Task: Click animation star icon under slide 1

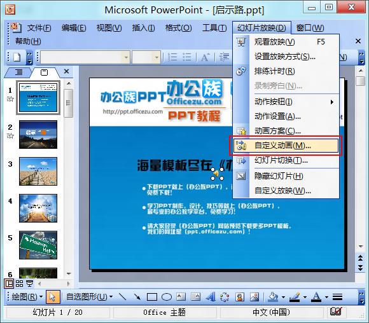Action: [10, 99]
